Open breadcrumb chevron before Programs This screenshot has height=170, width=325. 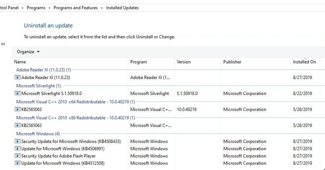pyautogui.click(x=22, y=8)
